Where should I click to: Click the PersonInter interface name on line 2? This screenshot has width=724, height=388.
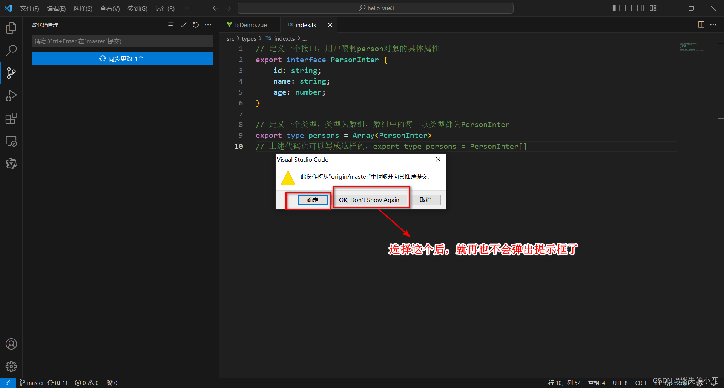click(x=354, y=60)
